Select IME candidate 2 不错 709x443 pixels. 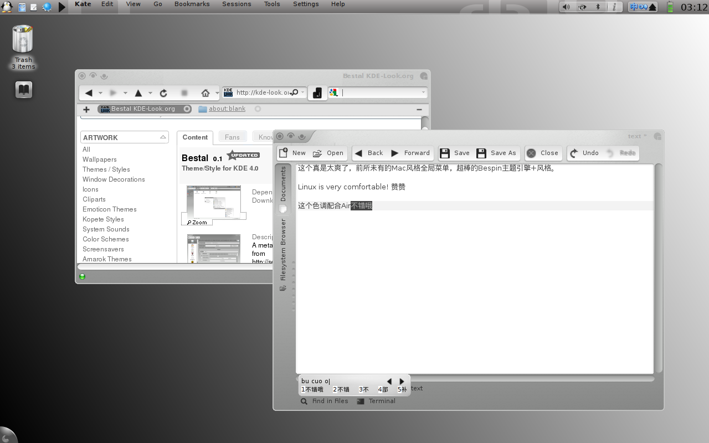341,390
